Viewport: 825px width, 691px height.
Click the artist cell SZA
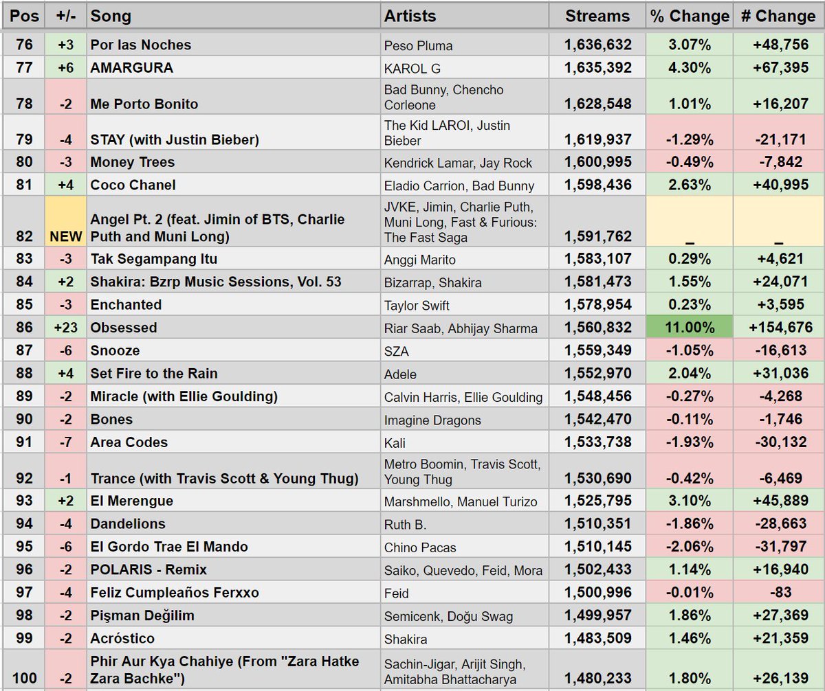pos(465,350)
